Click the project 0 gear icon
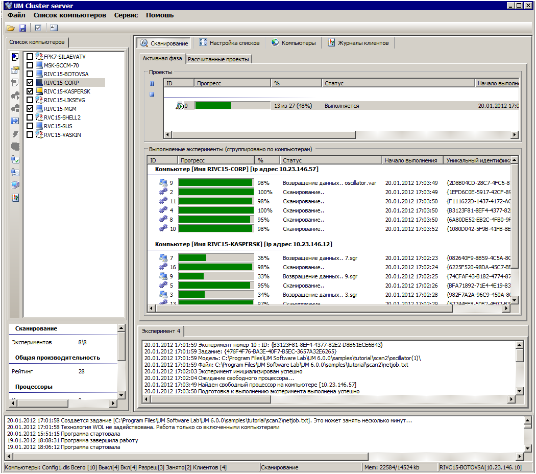536x474 pixels. point(180,106)
